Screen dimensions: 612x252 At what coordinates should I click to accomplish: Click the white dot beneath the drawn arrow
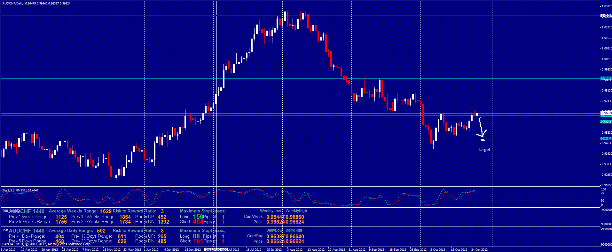[x=483, y=140]
